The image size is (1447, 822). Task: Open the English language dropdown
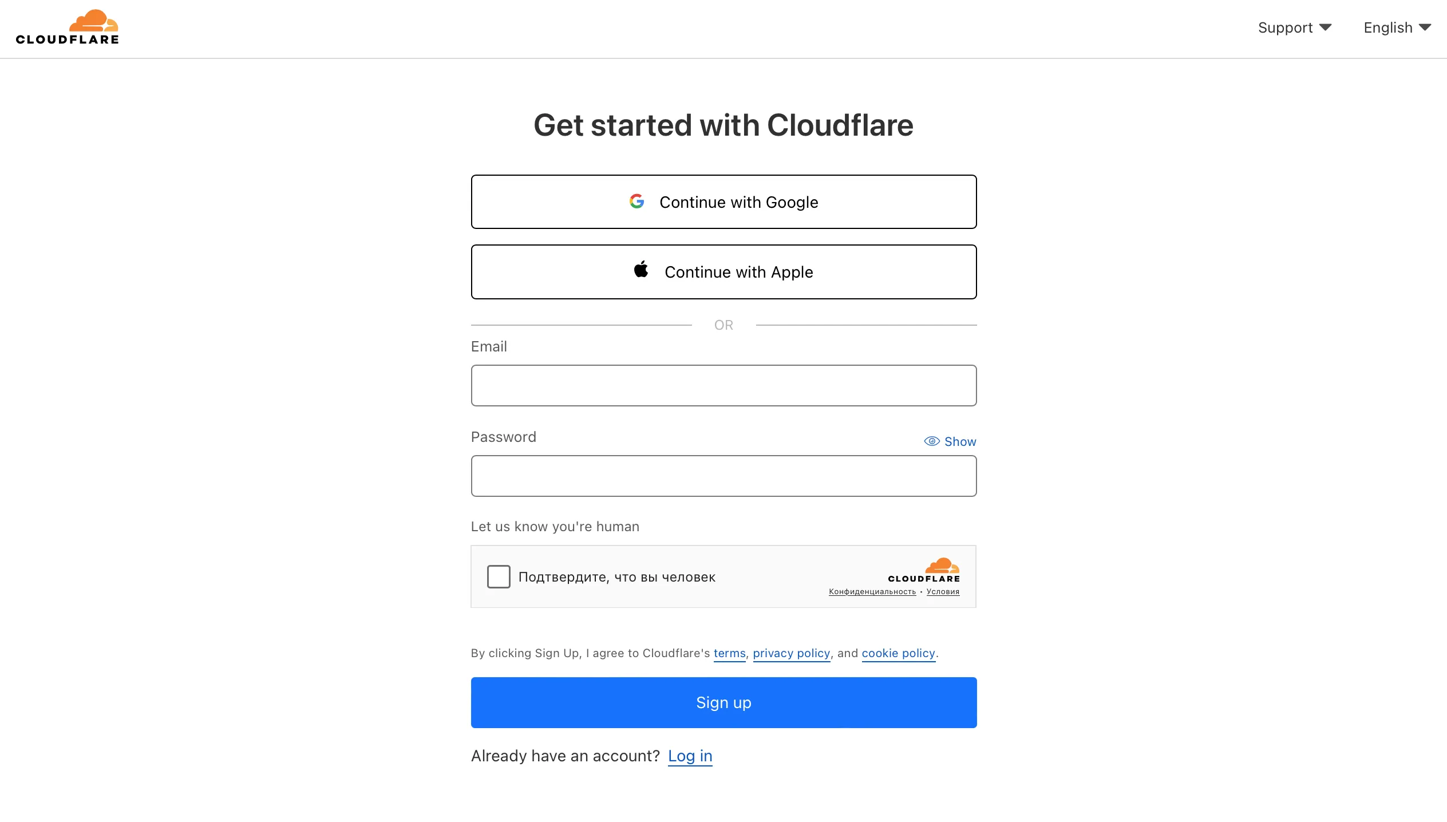pos(1387,27)
